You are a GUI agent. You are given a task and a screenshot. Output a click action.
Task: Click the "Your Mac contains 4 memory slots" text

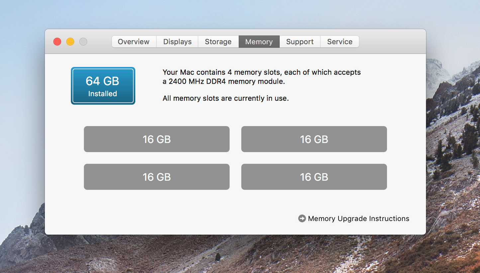(261, 72)
